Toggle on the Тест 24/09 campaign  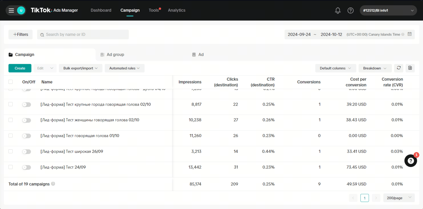27,167
